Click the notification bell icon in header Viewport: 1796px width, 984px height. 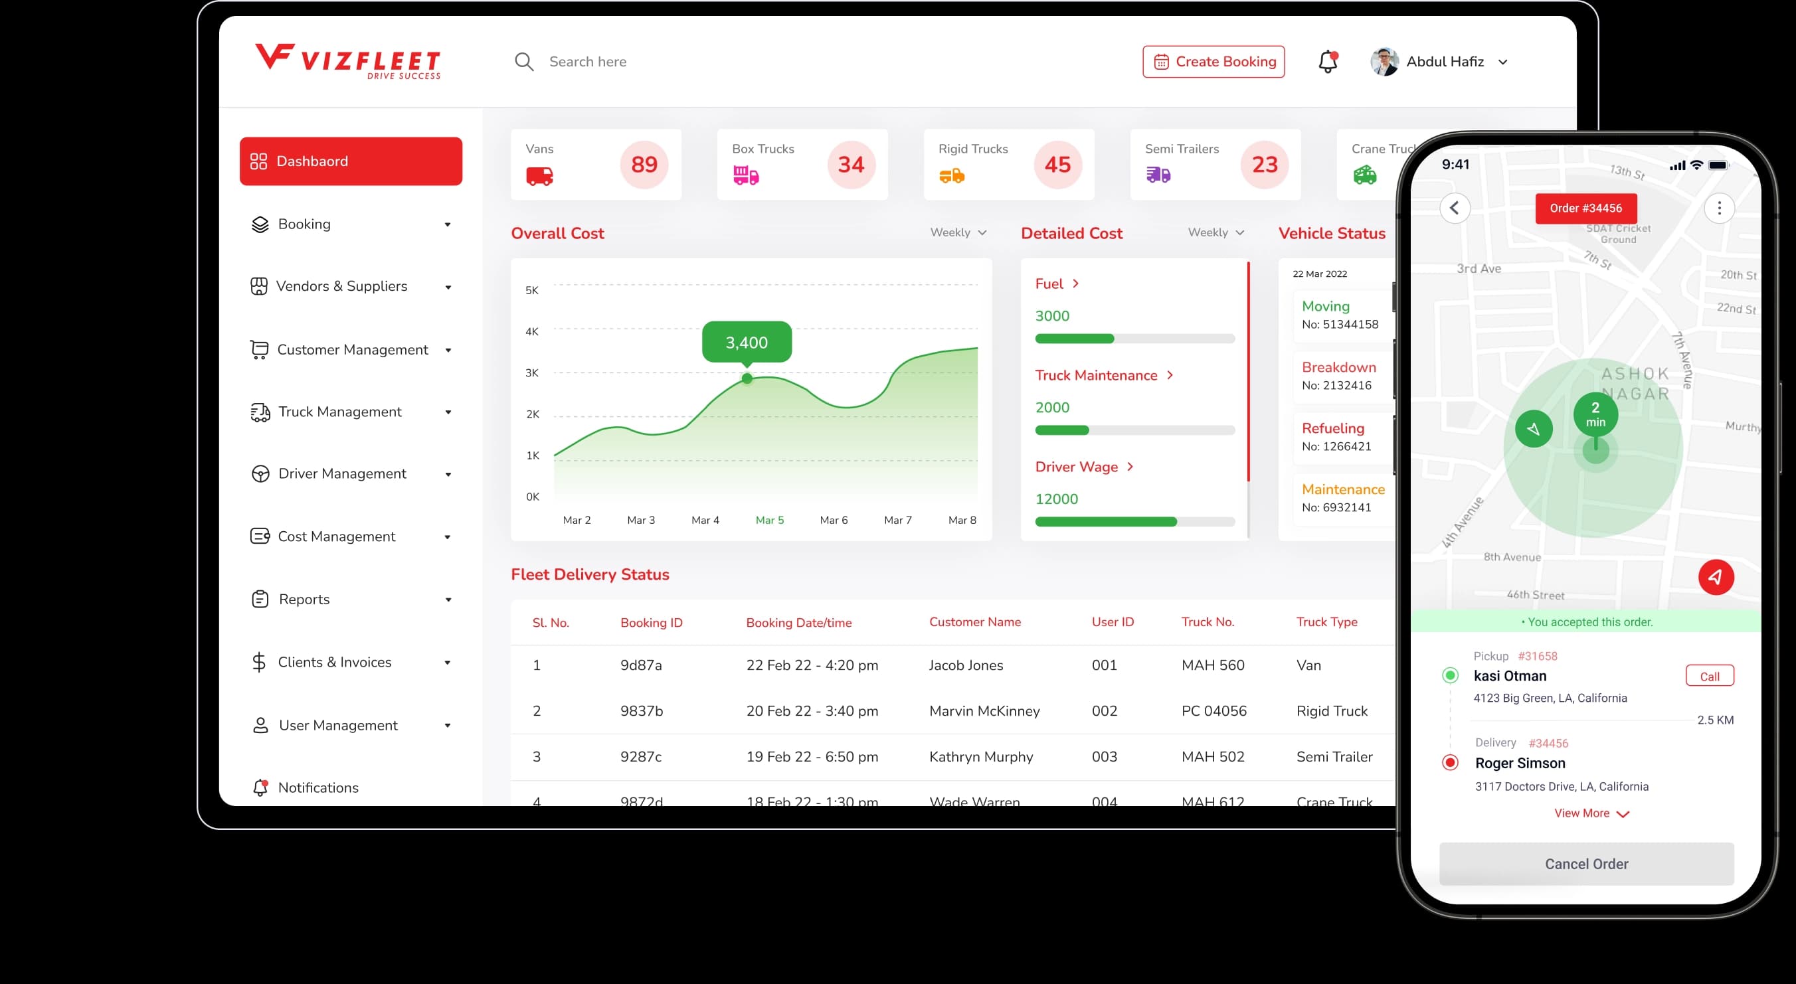pyautogui.click(x=1328, y=61)
